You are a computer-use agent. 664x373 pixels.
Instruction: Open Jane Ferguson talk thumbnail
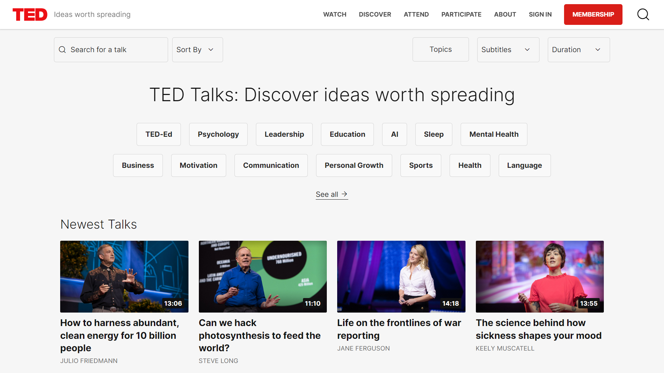coord(401,277)
